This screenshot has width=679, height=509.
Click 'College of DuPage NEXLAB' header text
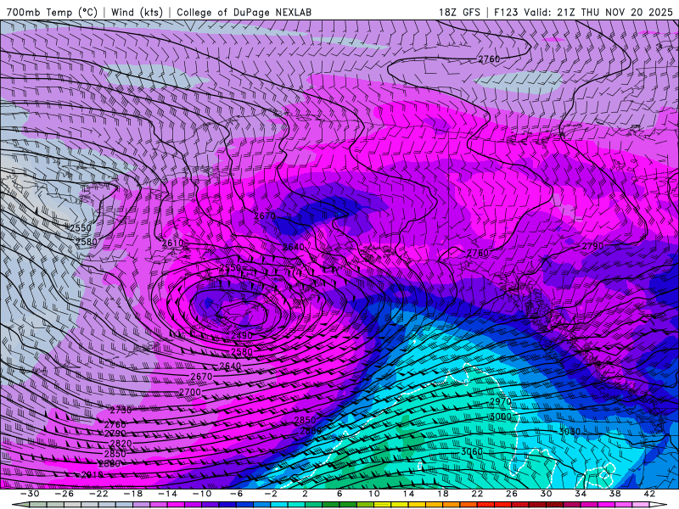pos(244,12)
